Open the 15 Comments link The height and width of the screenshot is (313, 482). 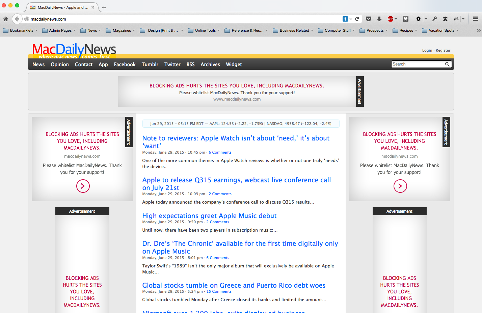pyautogui.click(x=219, y=291)
